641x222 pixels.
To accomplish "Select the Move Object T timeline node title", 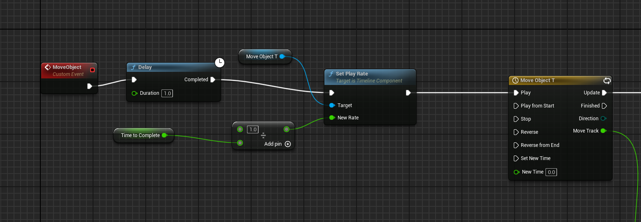I will point(537,80).
